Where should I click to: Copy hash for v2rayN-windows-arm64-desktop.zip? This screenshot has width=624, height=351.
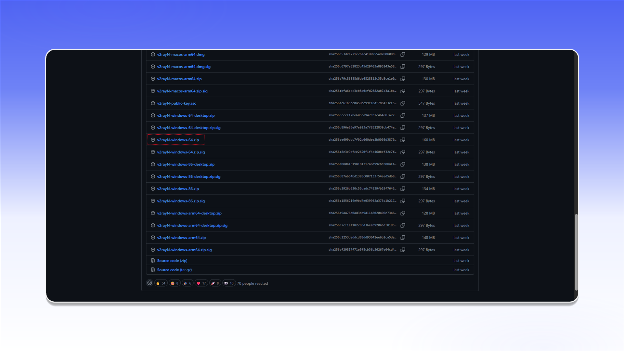coord(403,213)
